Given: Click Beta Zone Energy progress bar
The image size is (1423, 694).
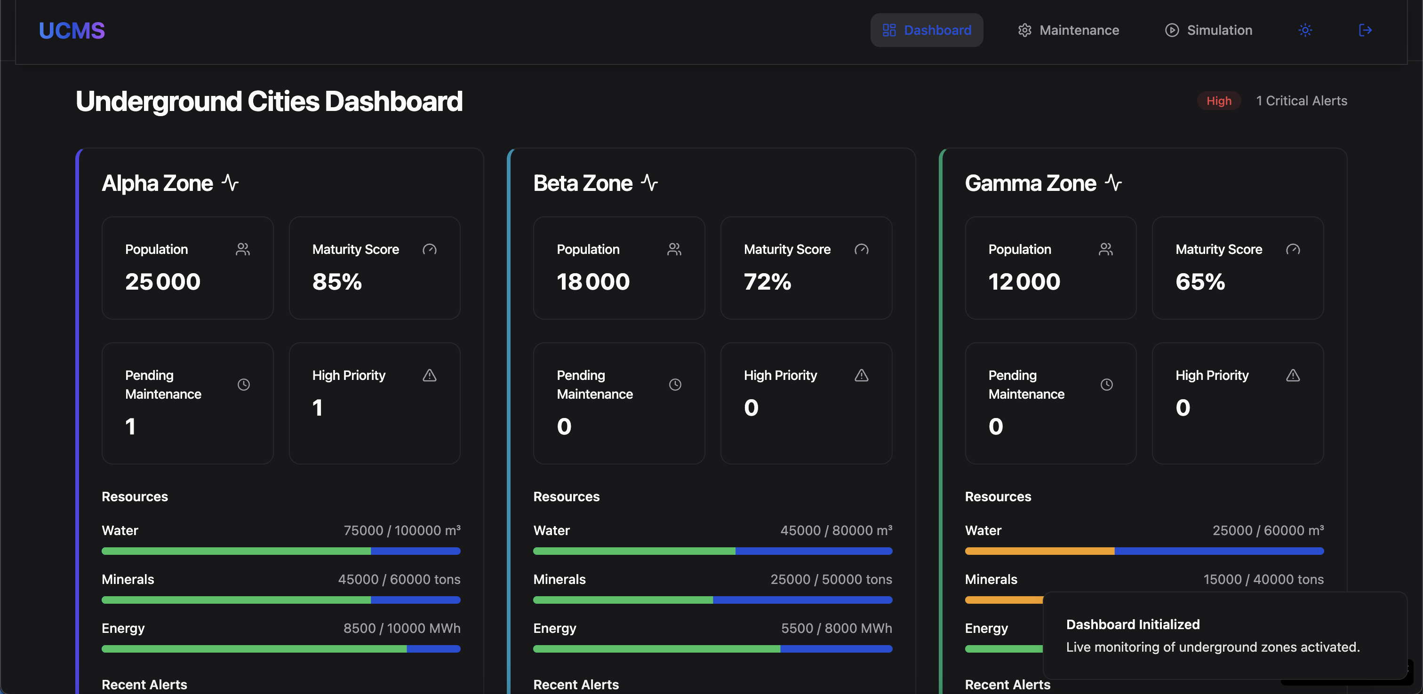Looking at the screenshot, I should pos(712,649).
